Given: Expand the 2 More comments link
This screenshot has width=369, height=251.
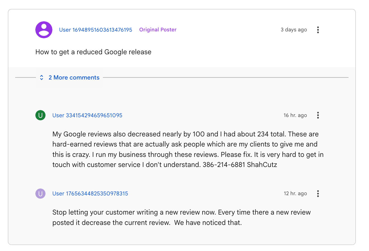Looking at the screenshot, I should 74,77.
